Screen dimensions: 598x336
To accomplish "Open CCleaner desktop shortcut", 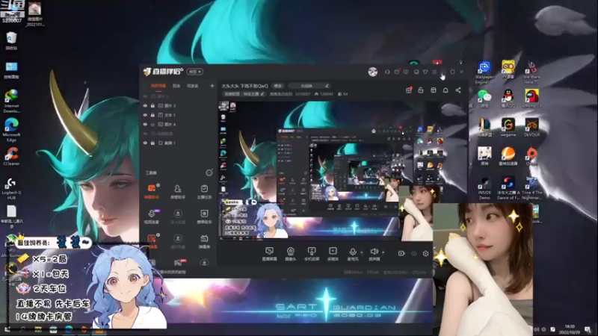I will tap(11, 156).
